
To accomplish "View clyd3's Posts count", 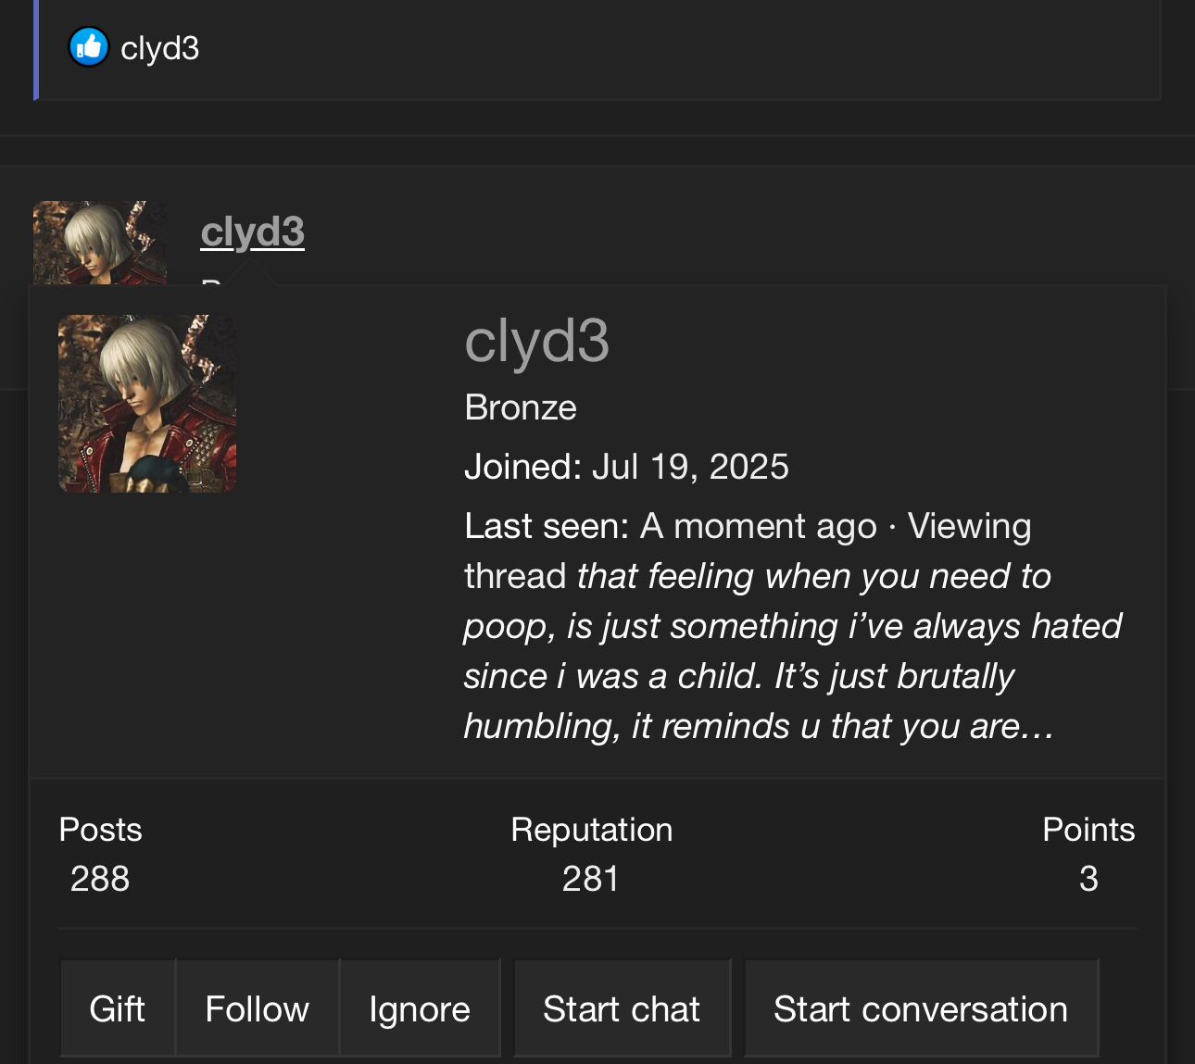I will (100, 830).
